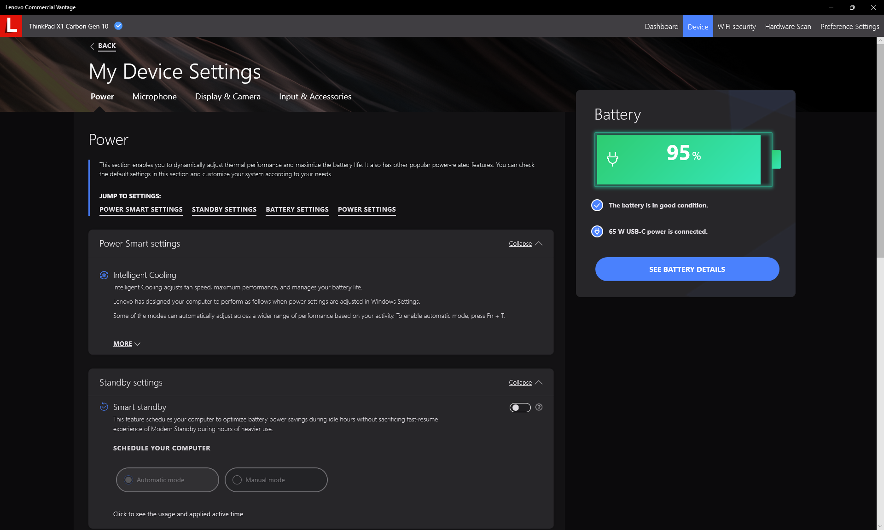The height and width of the screenshot is (530, 884).
Task: Click the USB-C power plug status icon
Action: point(597,231)
